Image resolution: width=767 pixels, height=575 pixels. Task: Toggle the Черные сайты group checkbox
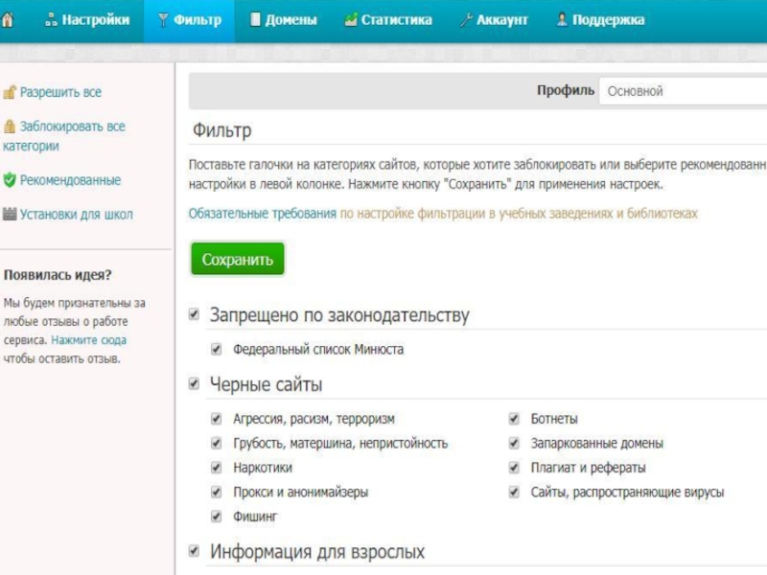pos(195,384)
